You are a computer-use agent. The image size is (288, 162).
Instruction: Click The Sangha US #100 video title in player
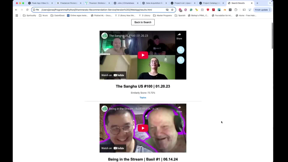tap(128, 36)
